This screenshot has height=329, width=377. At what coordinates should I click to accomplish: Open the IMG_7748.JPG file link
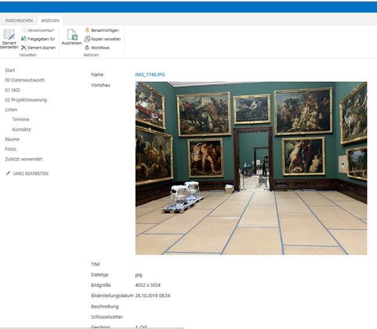[150, 75]
